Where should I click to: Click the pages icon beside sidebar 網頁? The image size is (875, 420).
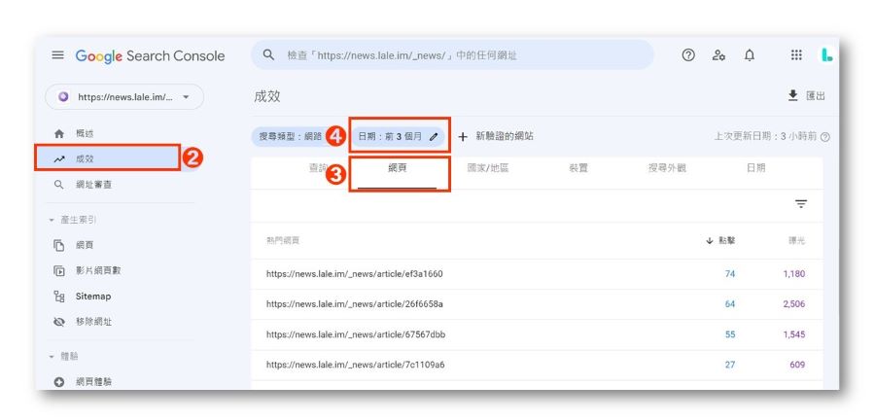point(59,245)
